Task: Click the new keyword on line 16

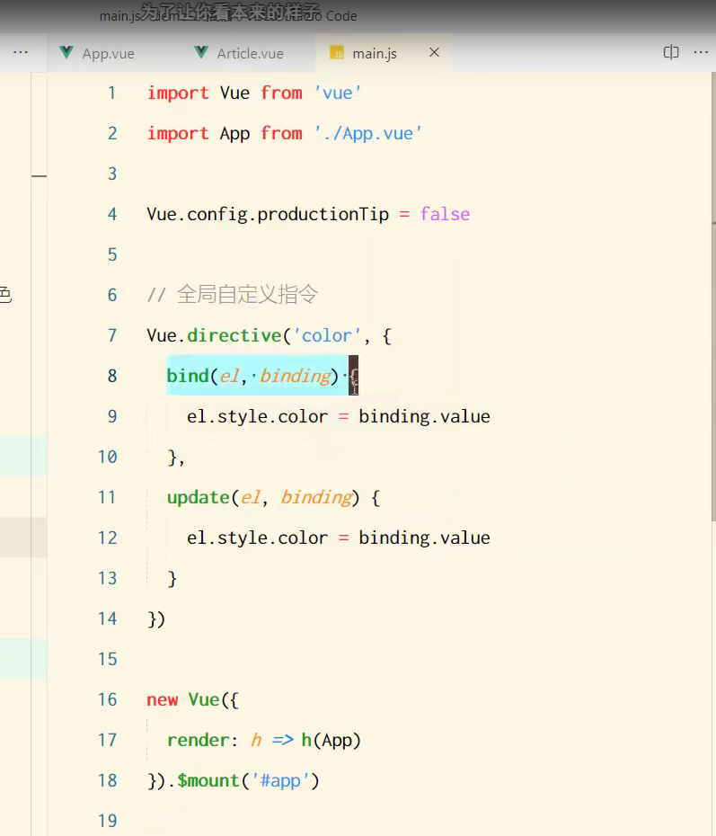Action: [163, 699]
